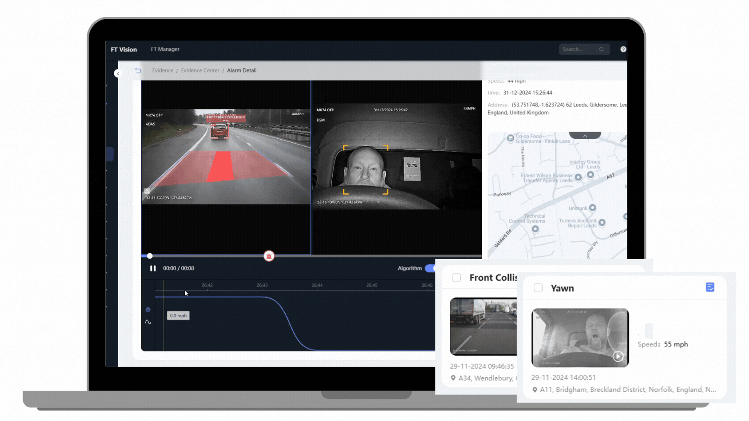
Task: Select the FT Vision tab
Action: [x=124, y=50]
